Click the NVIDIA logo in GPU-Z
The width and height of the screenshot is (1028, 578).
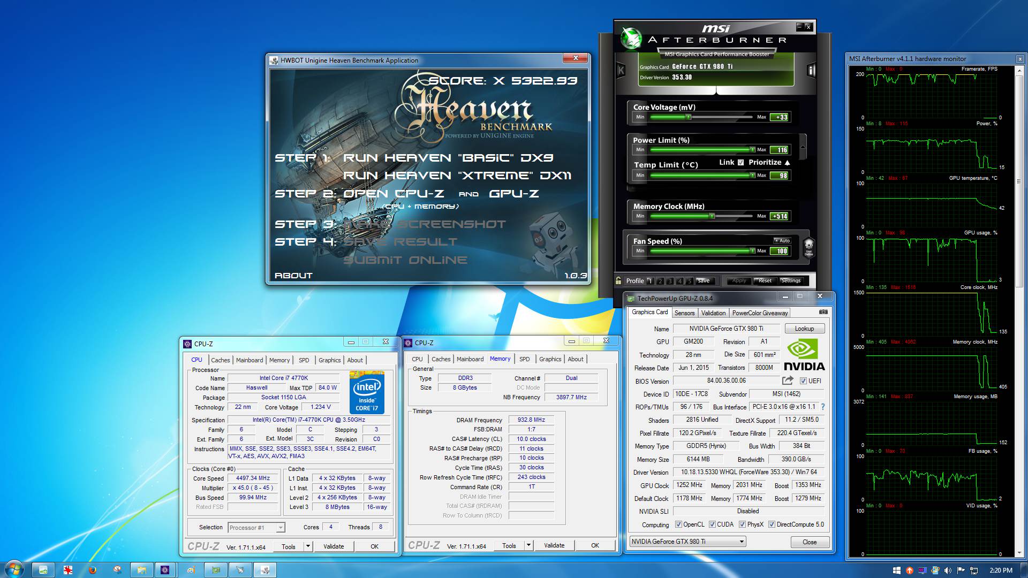[804, 355]
